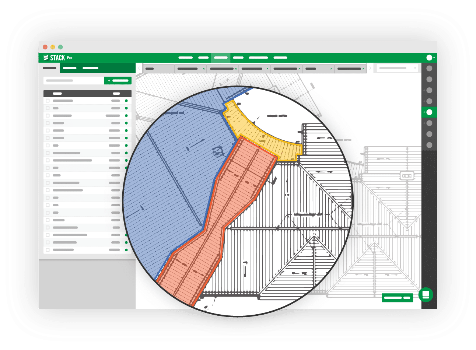
Task: Click the green status dot on the top list row
Action: (x=127, y=101)
